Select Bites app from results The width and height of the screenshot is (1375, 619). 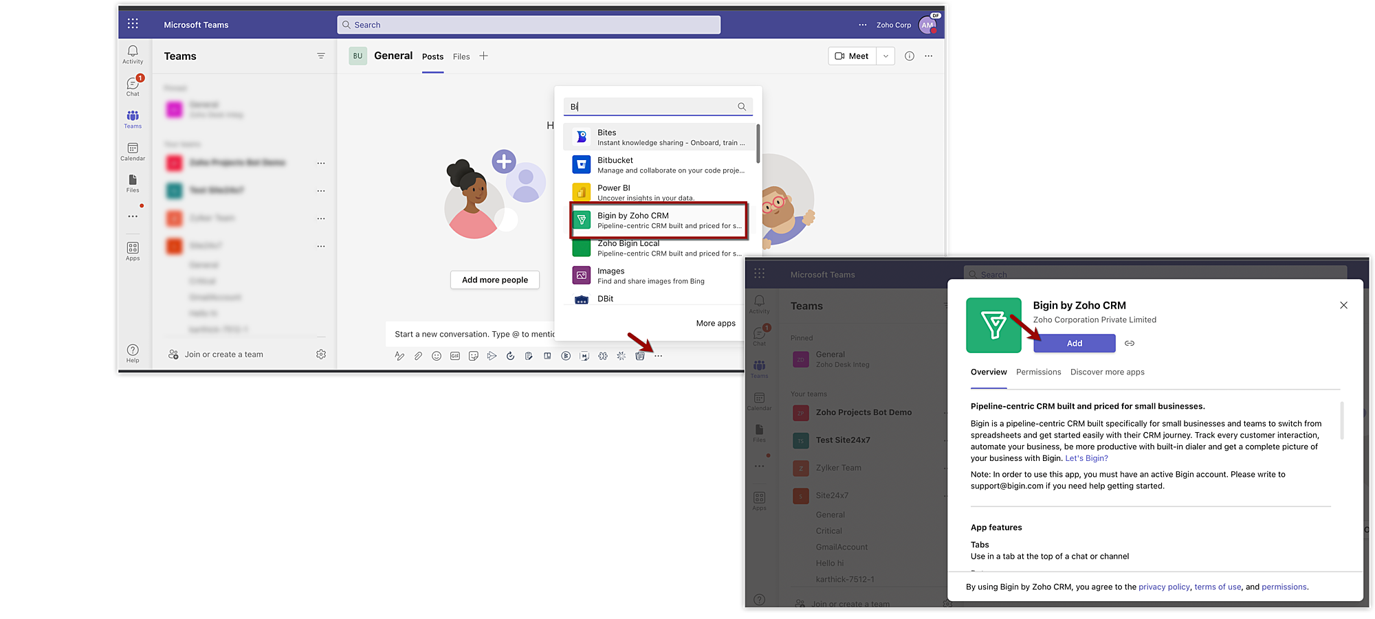[660, 137]
